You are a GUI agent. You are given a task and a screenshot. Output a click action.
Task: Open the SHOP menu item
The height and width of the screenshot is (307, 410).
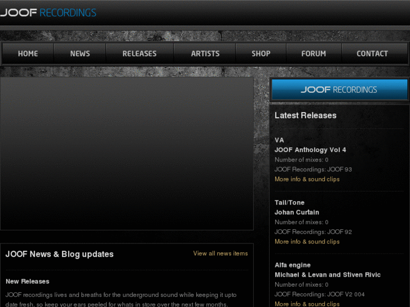point(261,54)
